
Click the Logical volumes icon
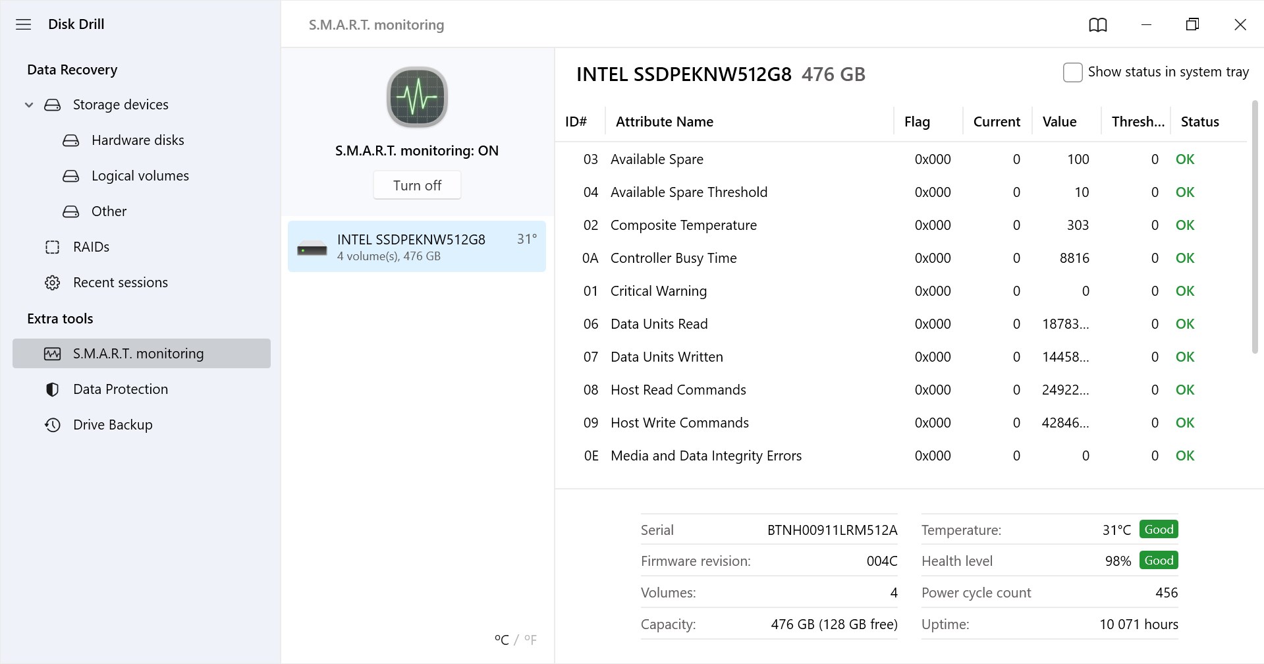click(x=71, y=176)
